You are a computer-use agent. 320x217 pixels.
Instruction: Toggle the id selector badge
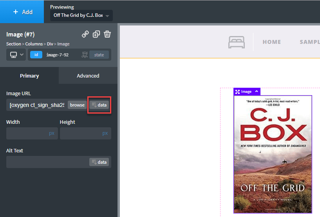pos(36,55)
